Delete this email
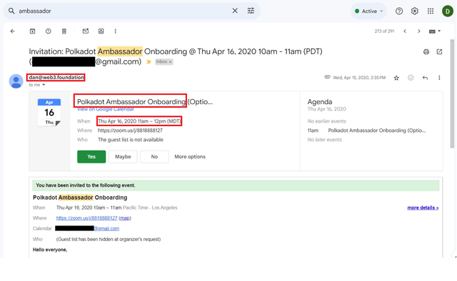 (x=64, y=31)
